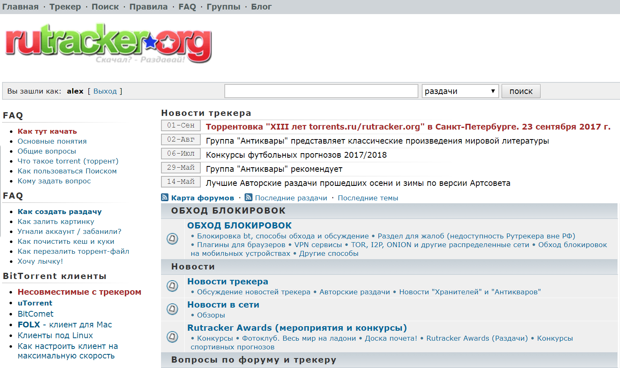This screenshot has height=368, width=620.
Task: Open FAQ in the top menu
Action: pos(187,7)
